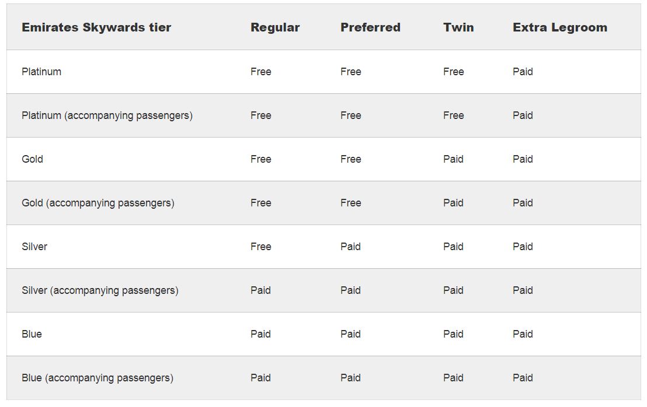Select the "Regular" column header
The image size is (647, 407).
point(275,27)
